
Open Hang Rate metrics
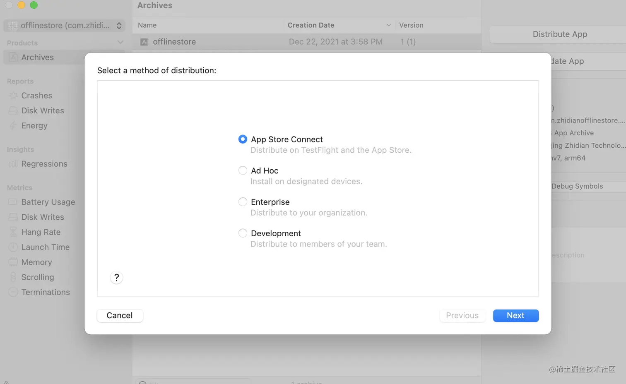pyautogui.click(x=41, y=232)
